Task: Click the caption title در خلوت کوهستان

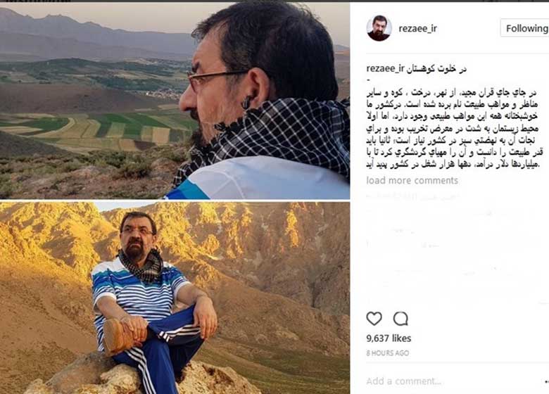Action: tap(436, 68)
